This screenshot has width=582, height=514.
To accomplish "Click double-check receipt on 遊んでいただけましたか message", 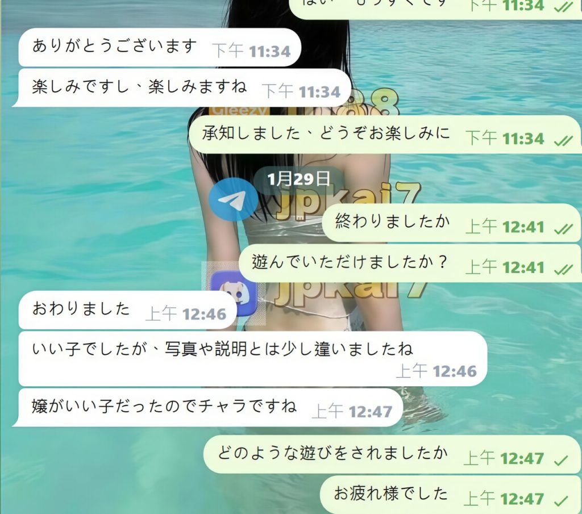I will (563, 269).
